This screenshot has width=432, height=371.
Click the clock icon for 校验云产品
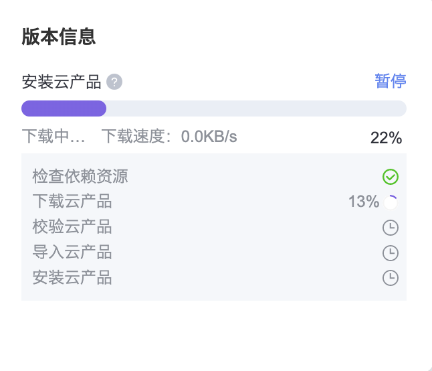(x=391, y=228)
